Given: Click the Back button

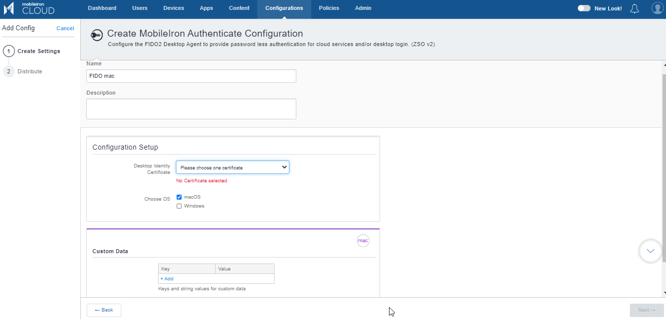Looking at the screenshot, I should pyautogui.click(x=104, y=310).
